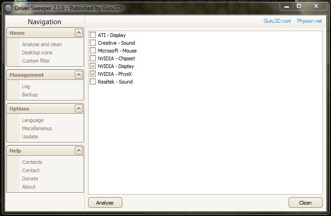Tick the Creative - Sound checkbox
This screenshot has width=331, height=216.
click(x=93, y=43)
